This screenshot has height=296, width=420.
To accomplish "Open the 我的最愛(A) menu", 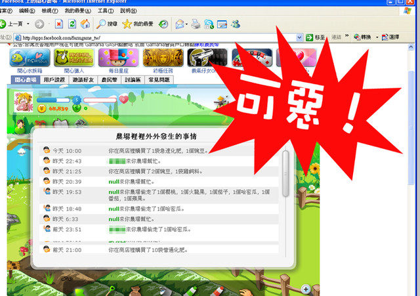I will point(78,11).
